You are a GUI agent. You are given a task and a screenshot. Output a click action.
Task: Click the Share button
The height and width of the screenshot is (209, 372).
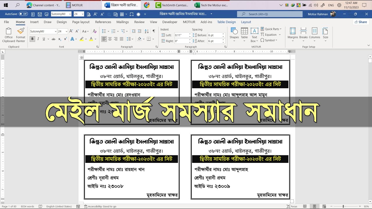click(361, 22)
